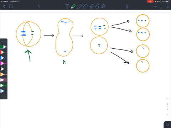This screenshot has height=128, width=171.
Task: Tap the Wi-Fi status icon
Action: pos(158,1)
